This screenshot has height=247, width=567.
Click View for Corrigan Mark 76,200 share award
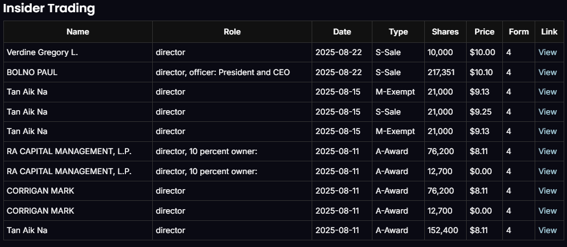(x=547, y=191)
